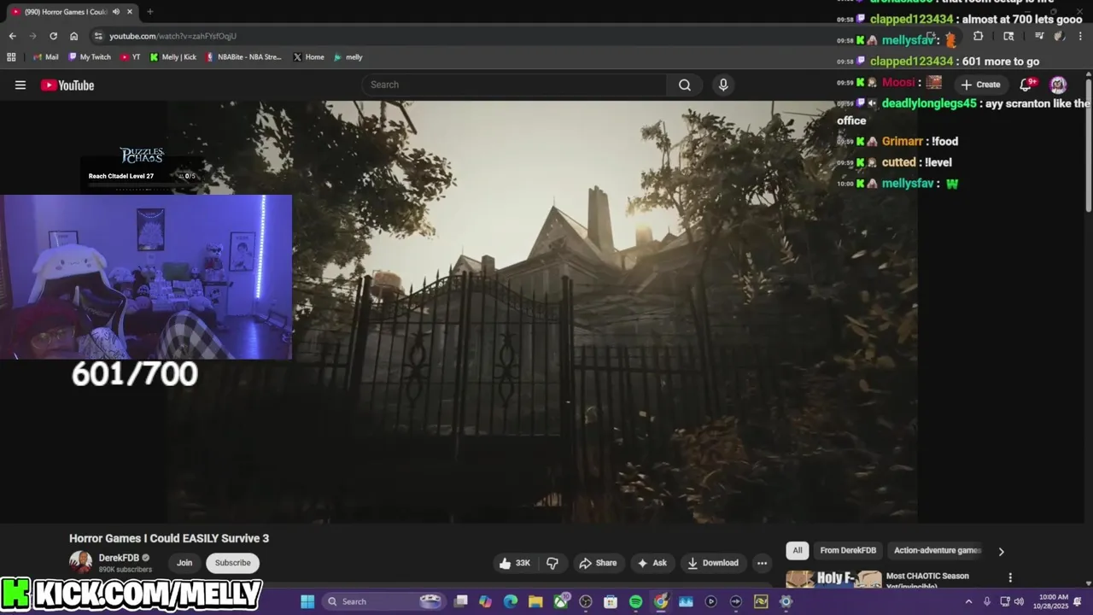Click the playing horror video frame
1093x615 pixels.
(542, 312)
